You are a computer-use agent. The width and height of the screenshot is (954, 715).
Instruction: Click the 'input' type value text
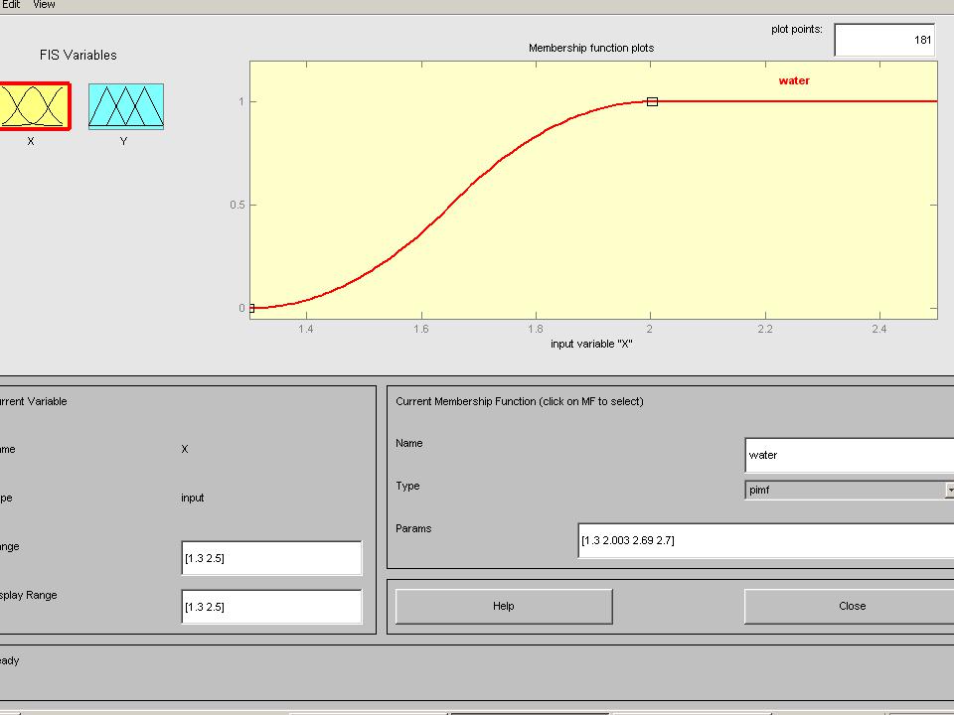coord(192,498)
